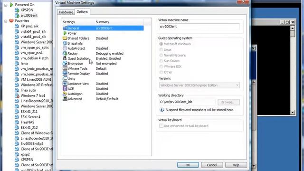Image resolution: width=304 pixels, height=171 pixels.
Task: Click the Appliance View icon
Action: (65, 84)
